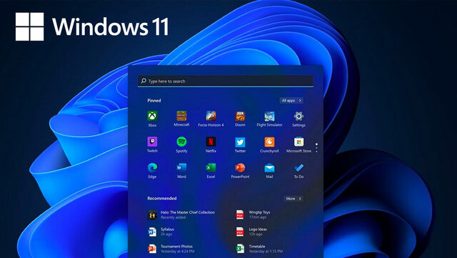The width and height of the screenshot is (457, 258).
Task: Open the Microsoft Store icon
Action: pos(298,142)
